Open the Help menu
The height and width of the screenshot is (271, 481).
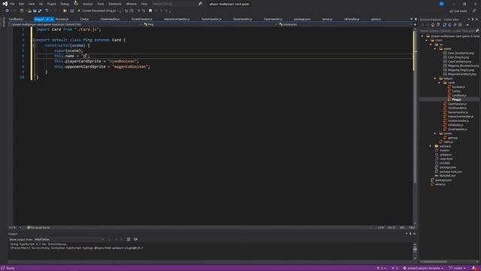coord(144,4)
